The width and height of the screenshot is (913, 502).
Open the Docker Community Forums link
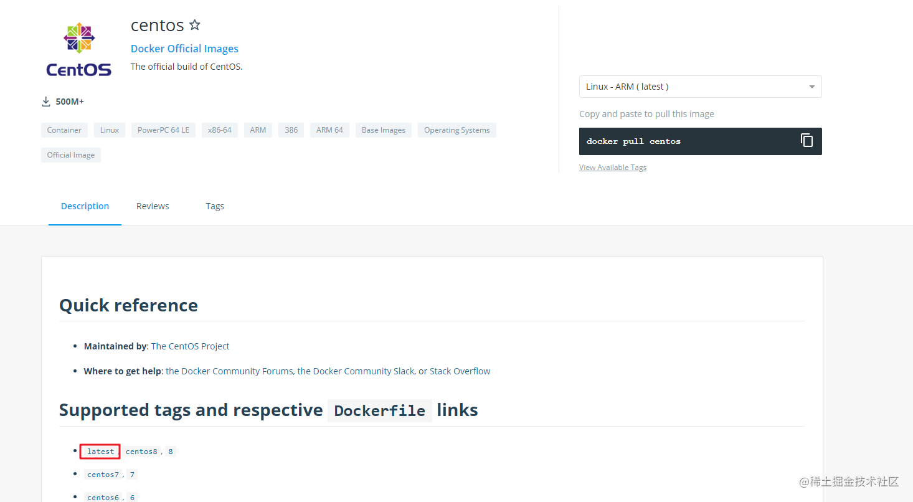229,371
